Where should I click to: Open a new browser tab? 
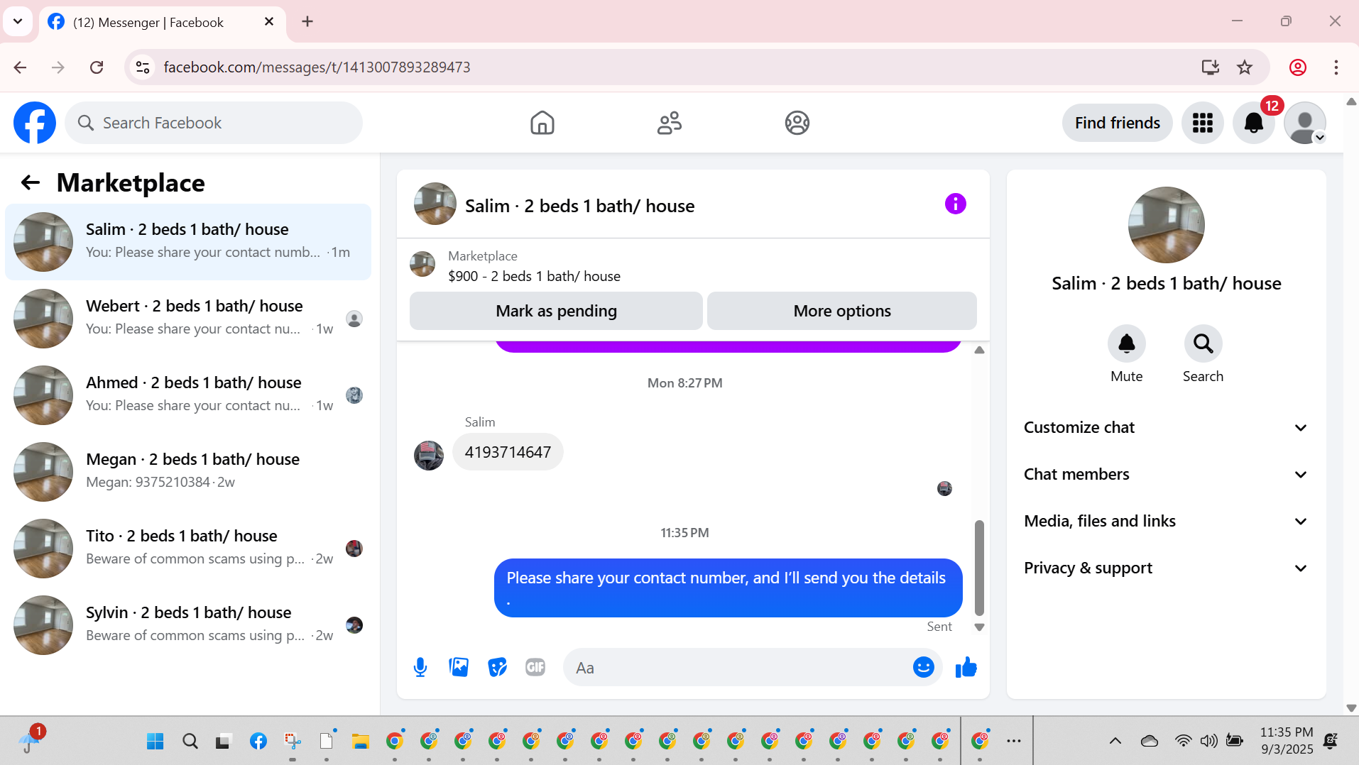(307, 21)
